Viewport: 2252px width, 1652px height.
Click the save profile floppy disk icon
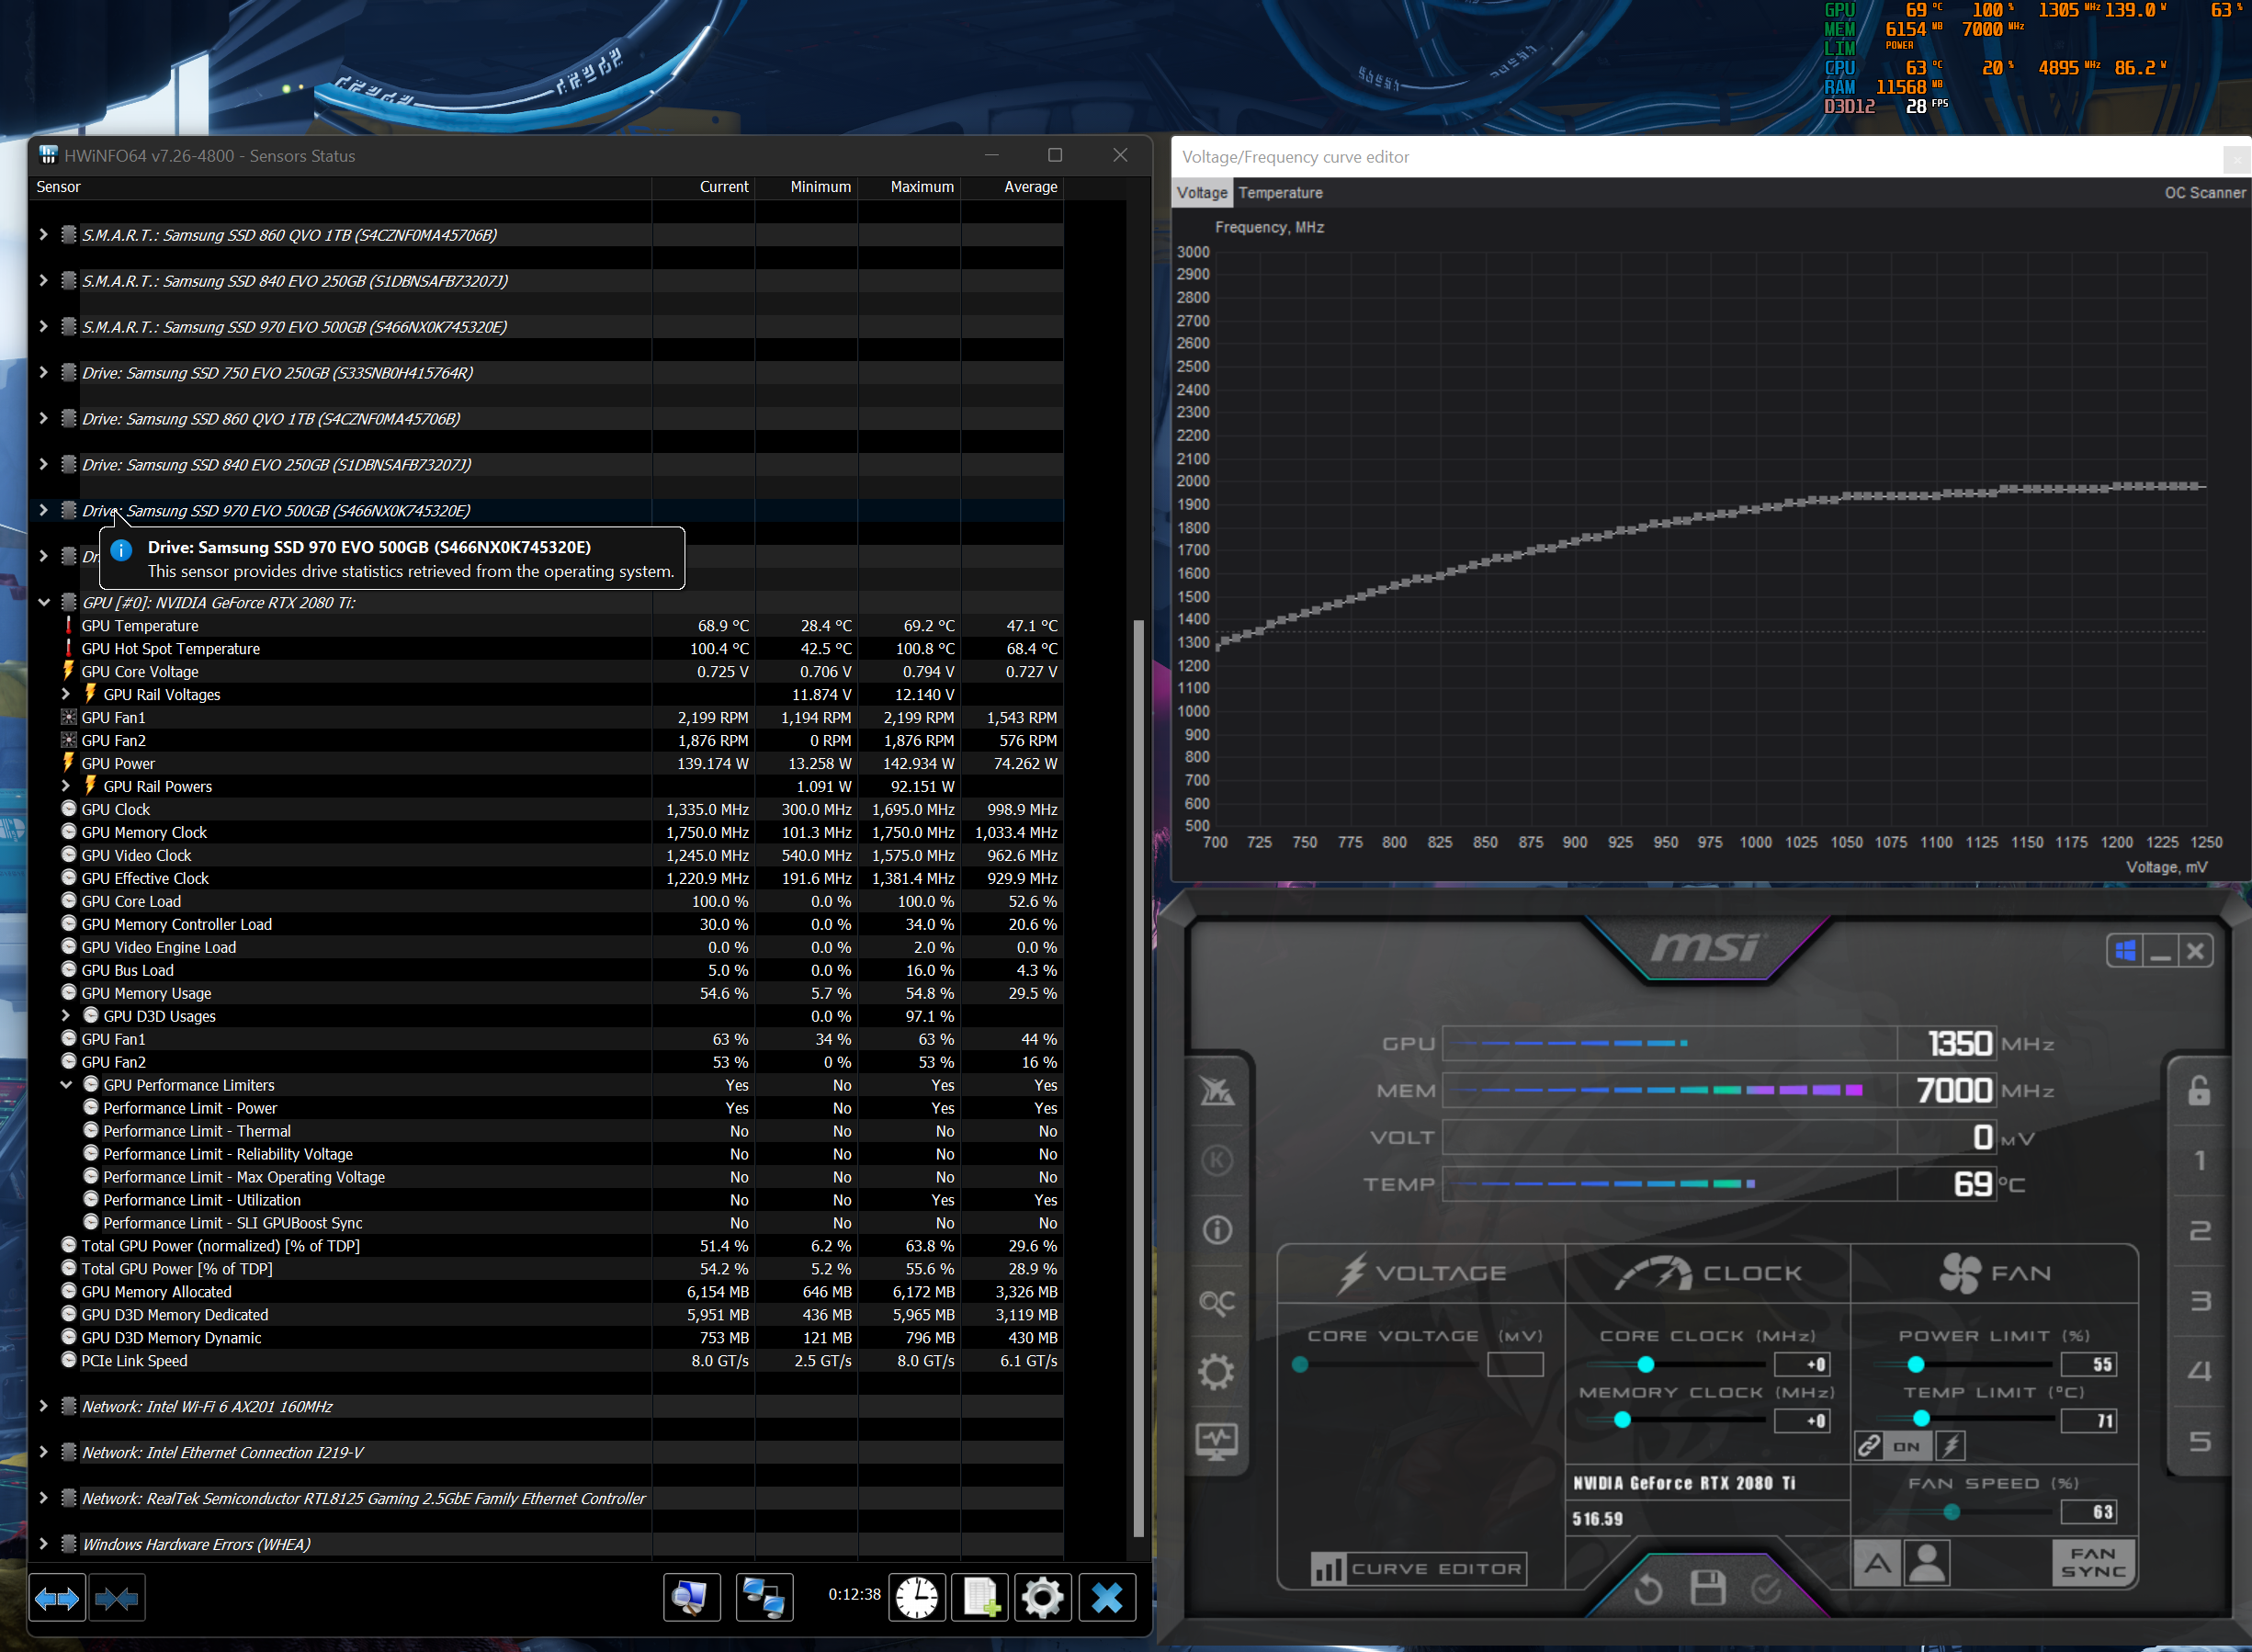point(1708,1588)
